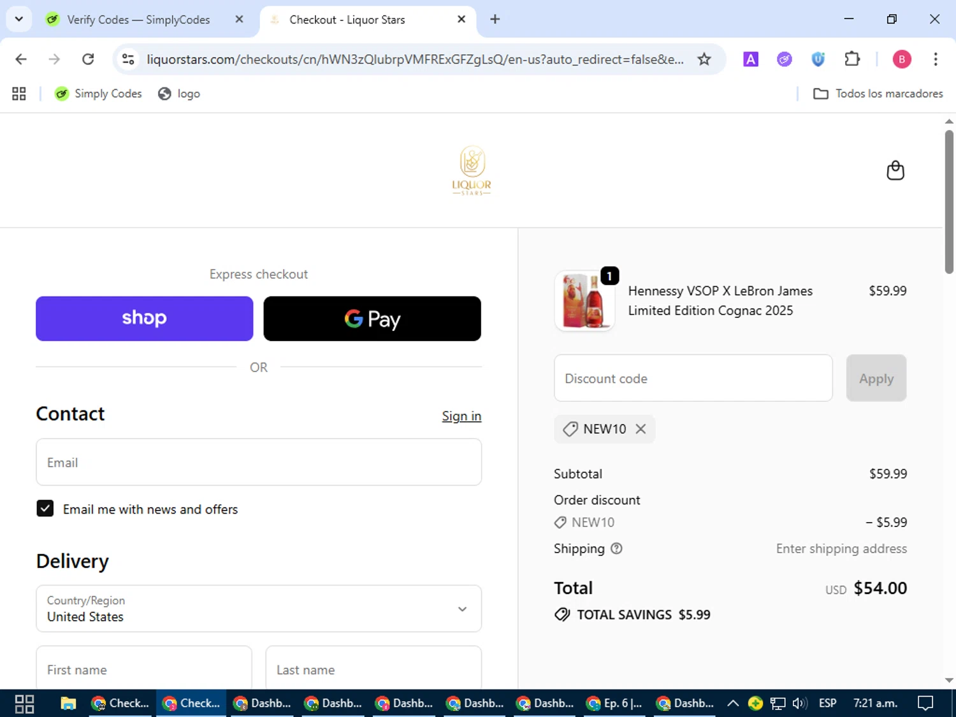The height and width of the screenshot is (717, 956).
Task: Open the Chrome profile avatar B
Action: coord(902,59)
